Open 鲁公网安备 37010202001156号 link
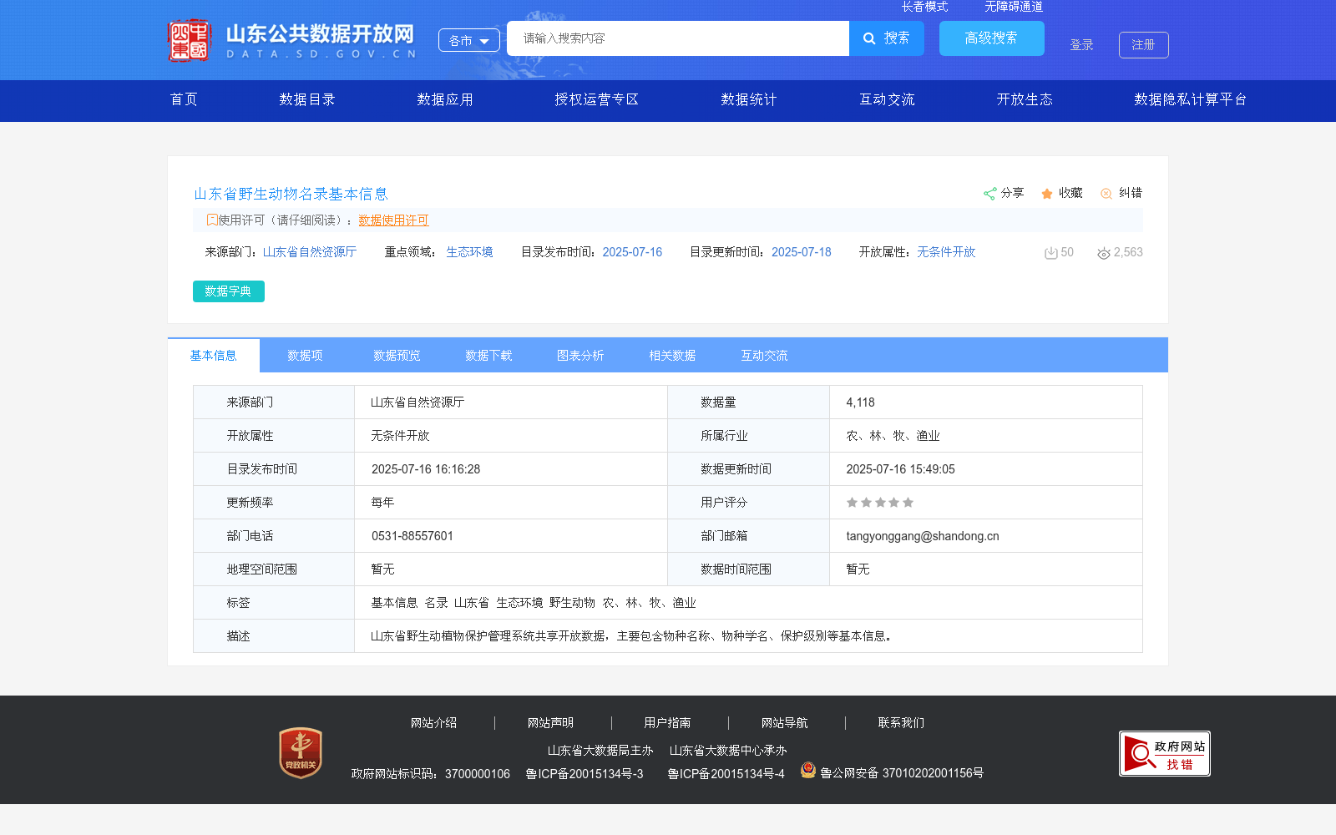The image size is (1336, 835). pyautogui.click(x=902, y=773)
